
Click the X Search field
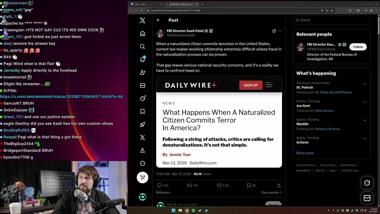click(x=332, y=20)
